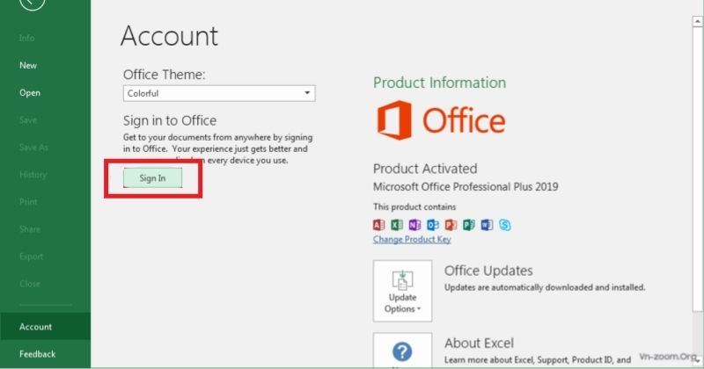Choose Close from the sidebar
The image size is (704, 369).
[30, 284]
